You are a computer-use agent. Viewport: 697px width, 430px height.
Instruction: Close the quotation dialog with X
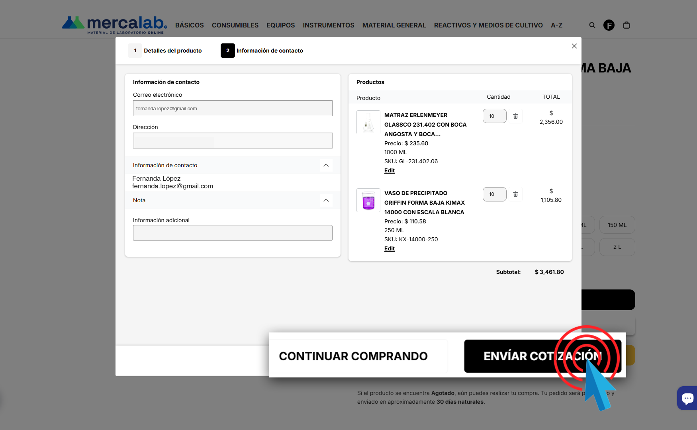[x=574, y=46]
